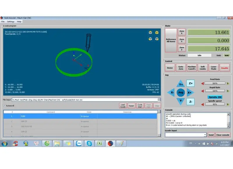Toggle Soft Limits
The width and height of the screenshot is (233, 169).
(203, 68)
